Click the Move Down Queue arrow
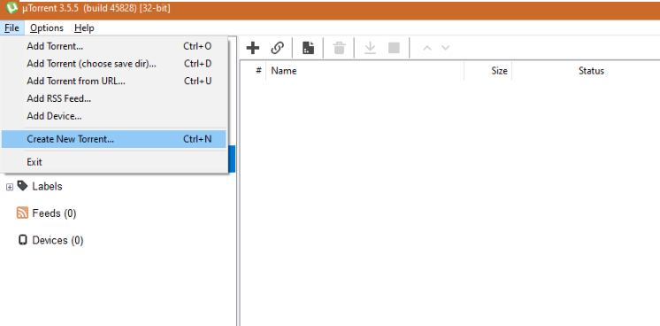The width and height of the screenshot is (660, 326). tap(445, 48)
